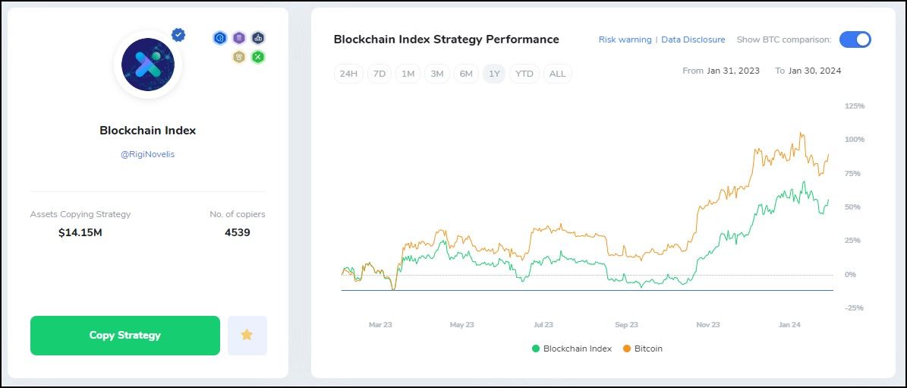The height and width of the screenshot is (388, 907).
Task: Open the To date Jan 30, 2024
Action: click(x=814, y=71)
